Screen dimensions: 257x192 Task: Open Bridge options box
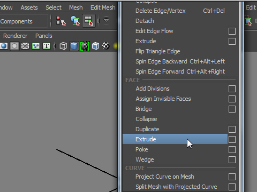click(x=232, y=109)
